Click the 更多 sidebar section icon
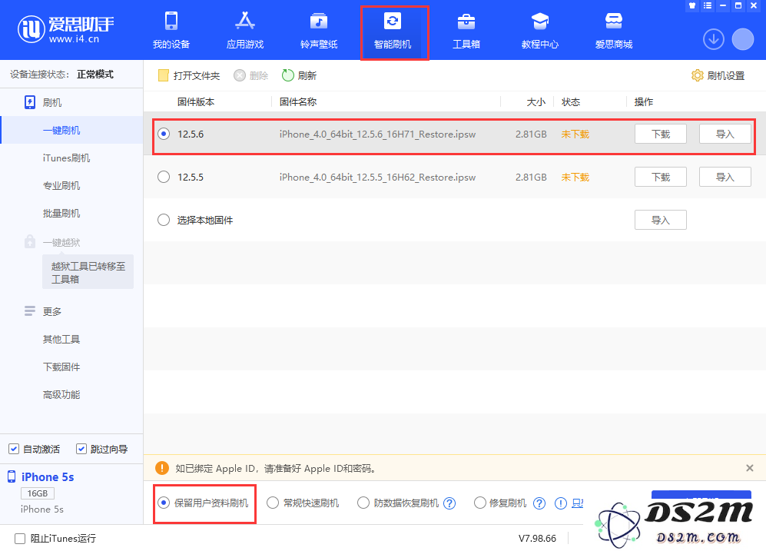Image resolution: width=766 pixels, height=551 pixels. (30, 311)
